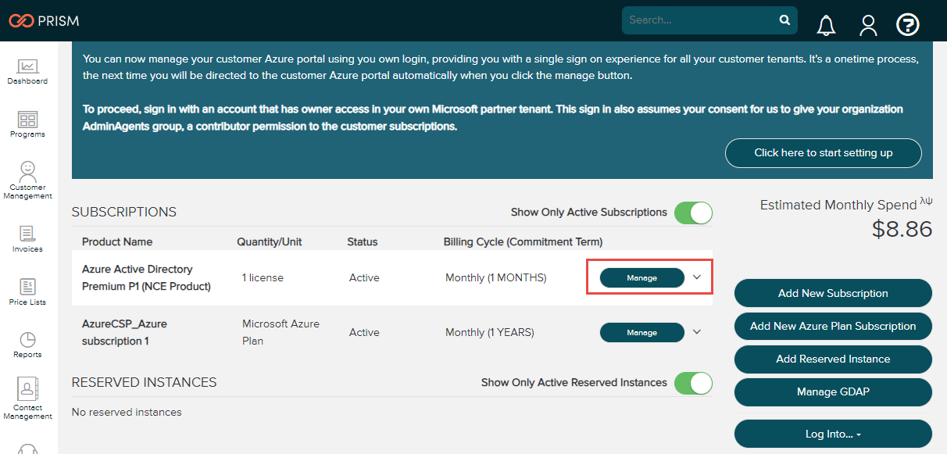
Task: Expand the AzureCSP_Azure subscription 1 row chevron
Action: point(698,332)
